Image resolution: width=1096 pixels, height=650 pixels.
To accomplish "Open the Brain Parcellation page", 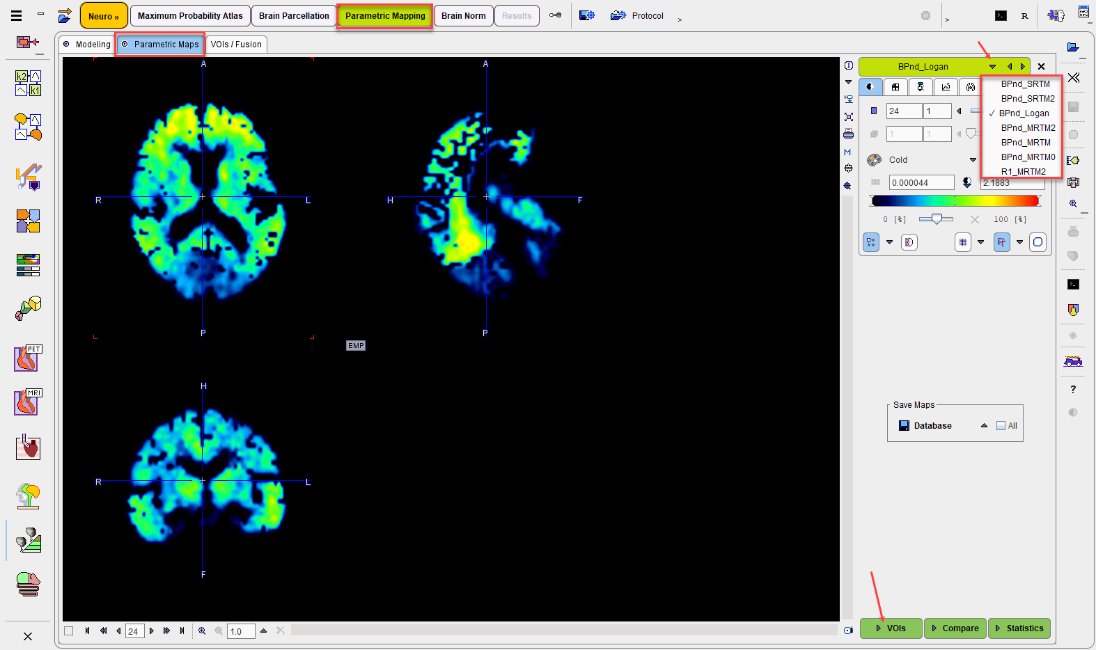I will 294,15.
